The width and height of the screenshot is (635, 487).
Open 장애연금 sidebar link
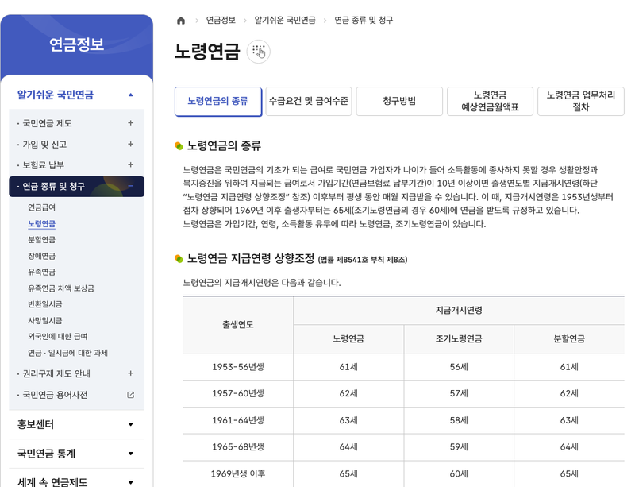pos(42,256)
